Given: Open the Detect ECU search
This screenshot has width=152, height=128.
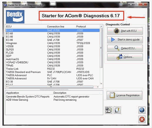Looking at the screenshot, I should (x=125, y=48).
